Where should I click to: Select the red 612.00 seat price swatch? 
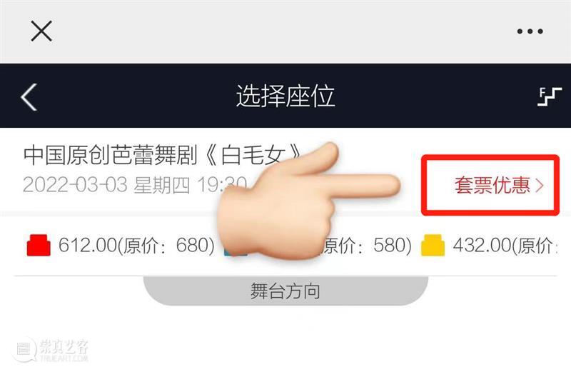tap(39, 245)
